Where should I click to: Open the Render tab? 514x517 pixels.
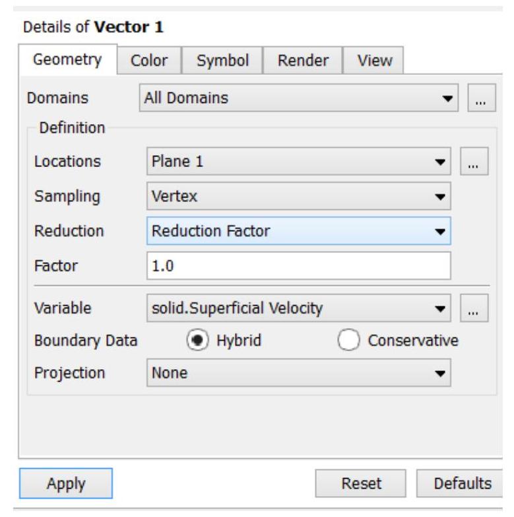[x=303, y=60]
